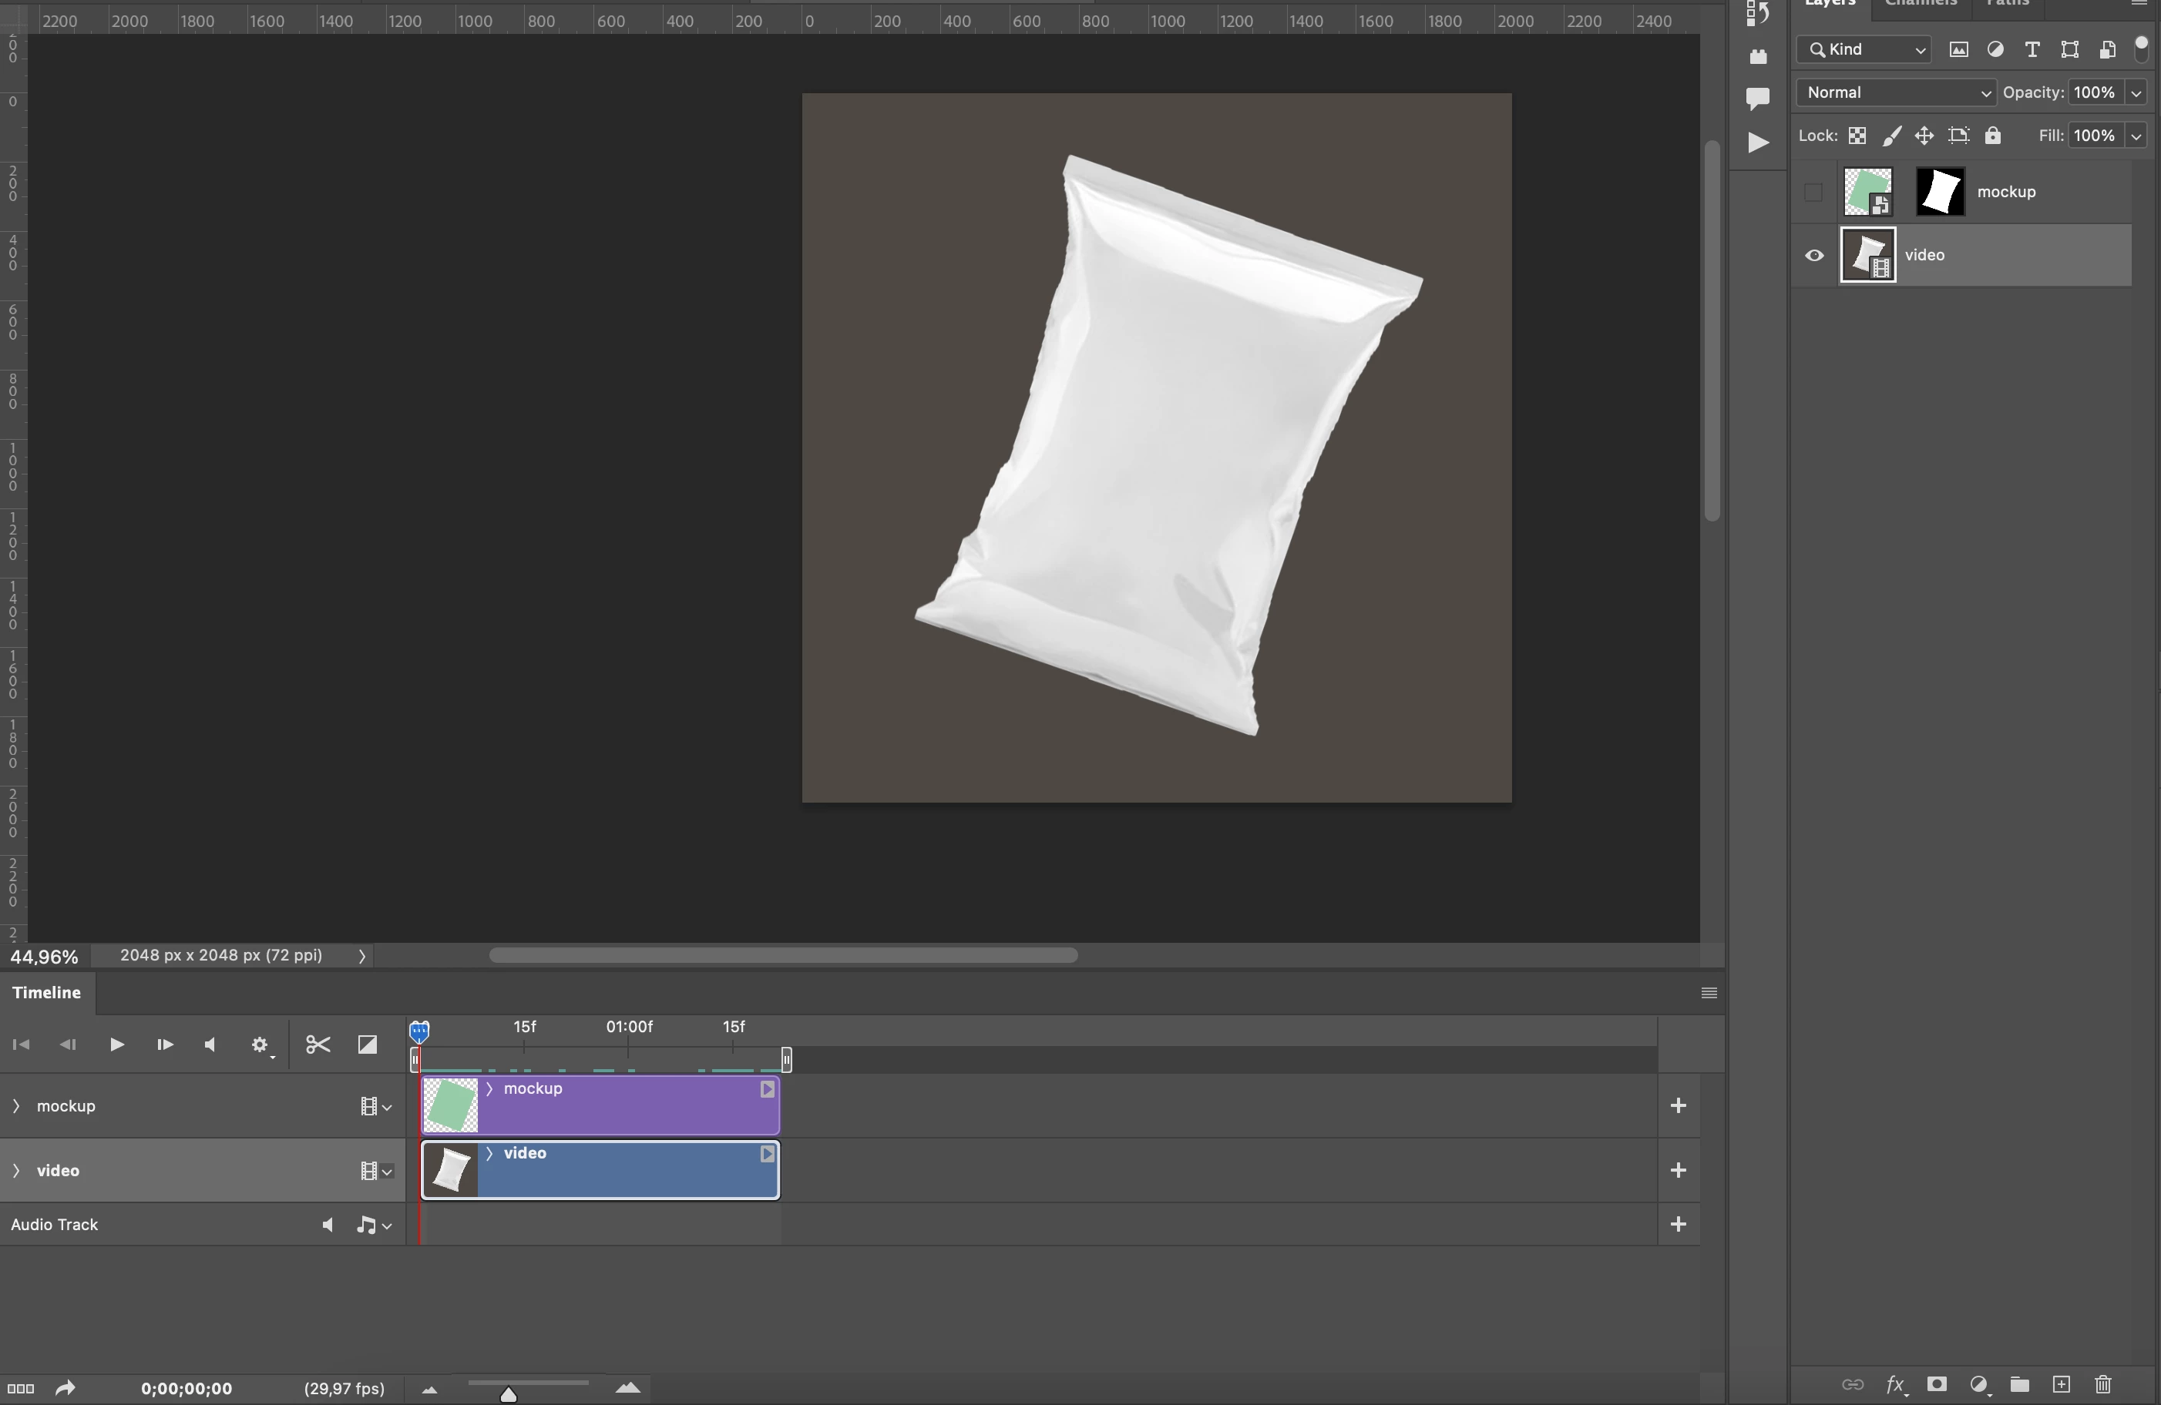Create a new layer with plus icon
Viewport: 2161px width, 1405px height.
tap(2061, 1384)
